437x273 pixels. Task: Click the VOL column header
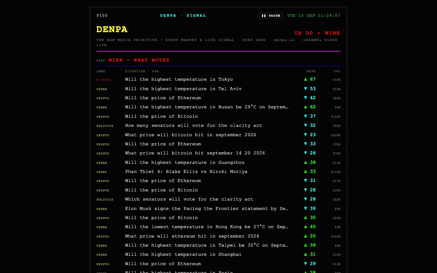[337, 71]
